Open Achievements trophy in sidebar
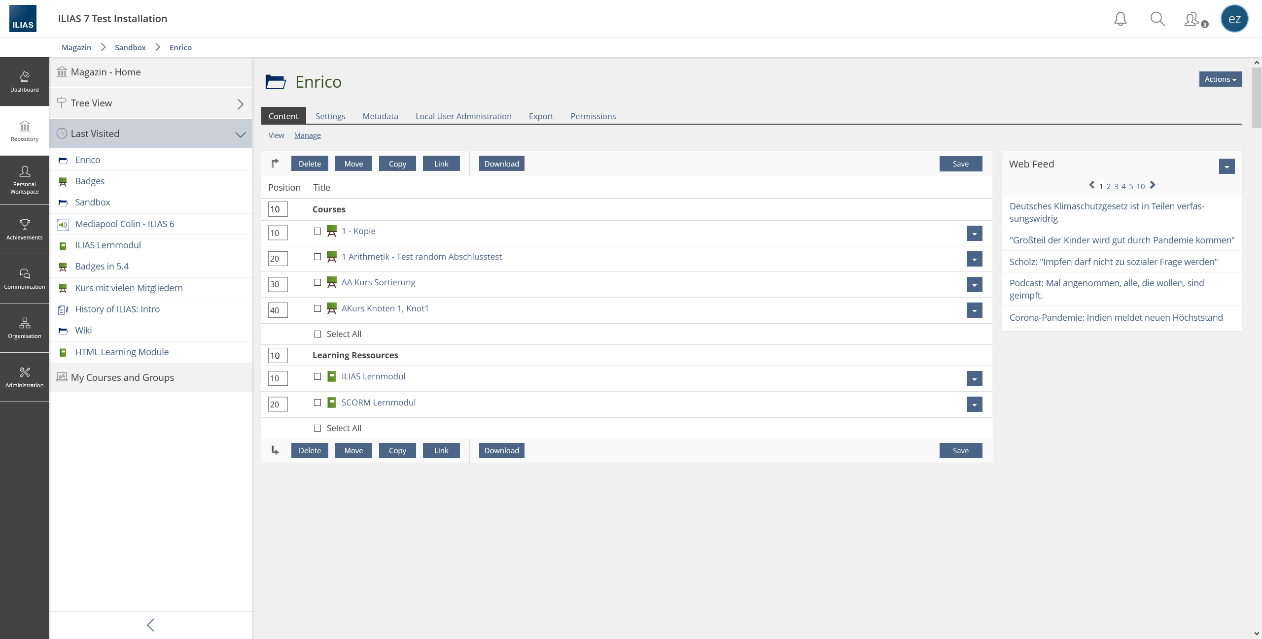Screen dimensions: 1262x639 [x=25, y=230]
